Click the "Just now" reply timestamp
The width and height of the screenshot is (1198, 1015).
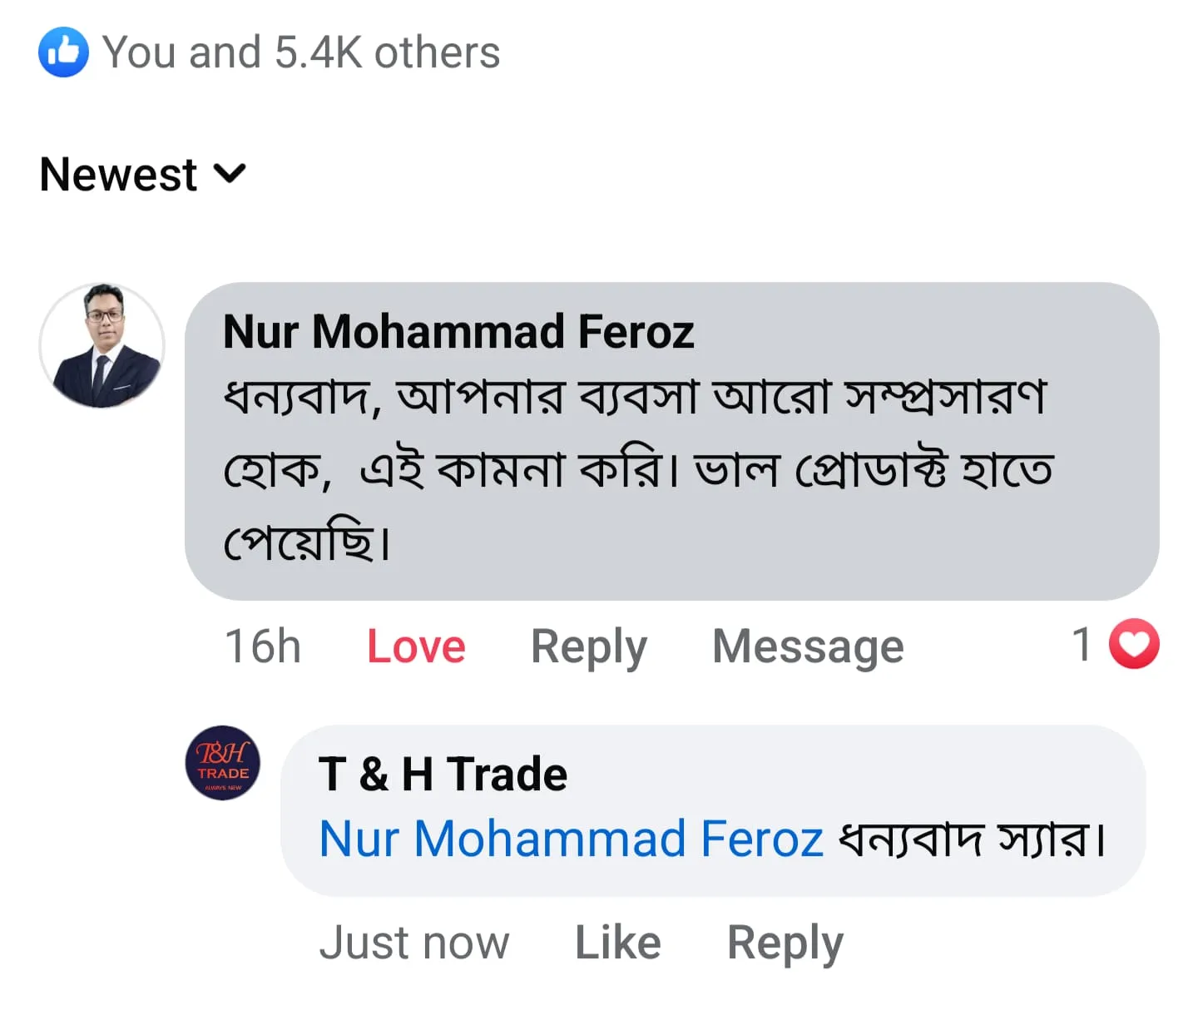tap(413, 943)
